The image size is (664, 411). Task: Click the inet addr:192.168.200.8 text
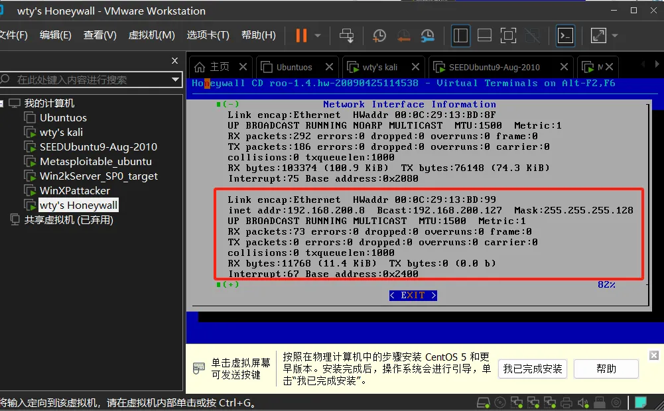[x=296, y=210]
